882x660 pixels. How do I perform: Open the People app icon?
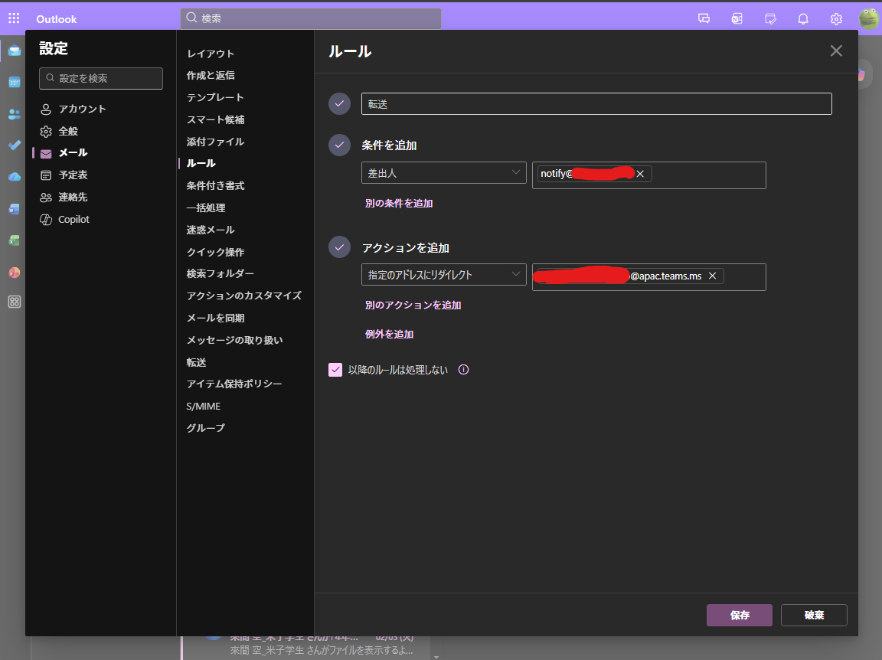(x=14, y=115)
